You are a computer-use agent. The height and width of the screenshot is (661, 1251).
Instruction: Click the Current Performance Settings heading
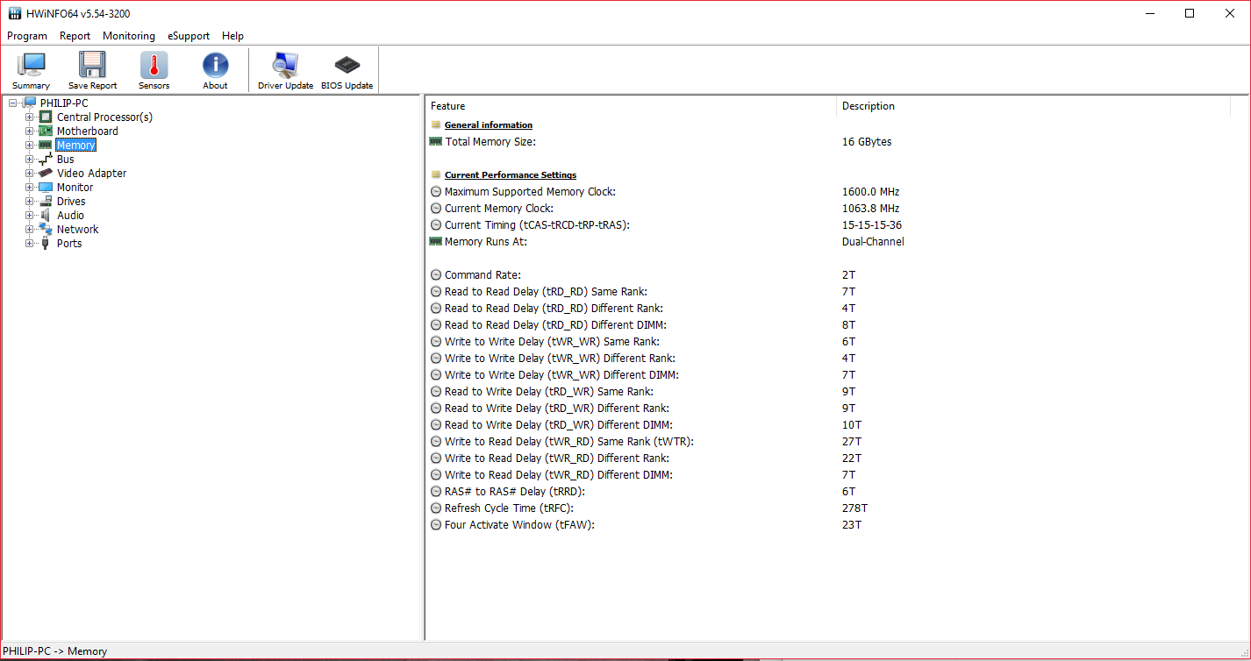pyautogui.click(x=510, y=174)
